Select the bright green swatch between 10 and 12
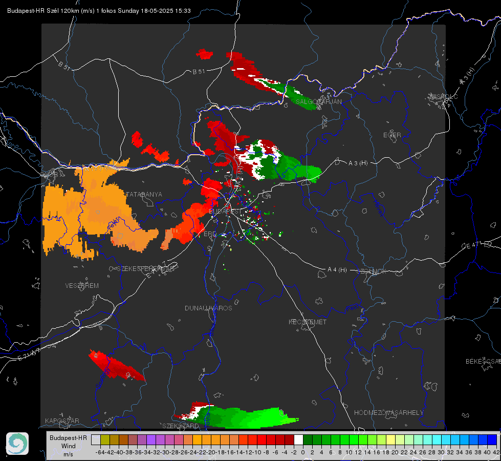 [x=354, y=440]
